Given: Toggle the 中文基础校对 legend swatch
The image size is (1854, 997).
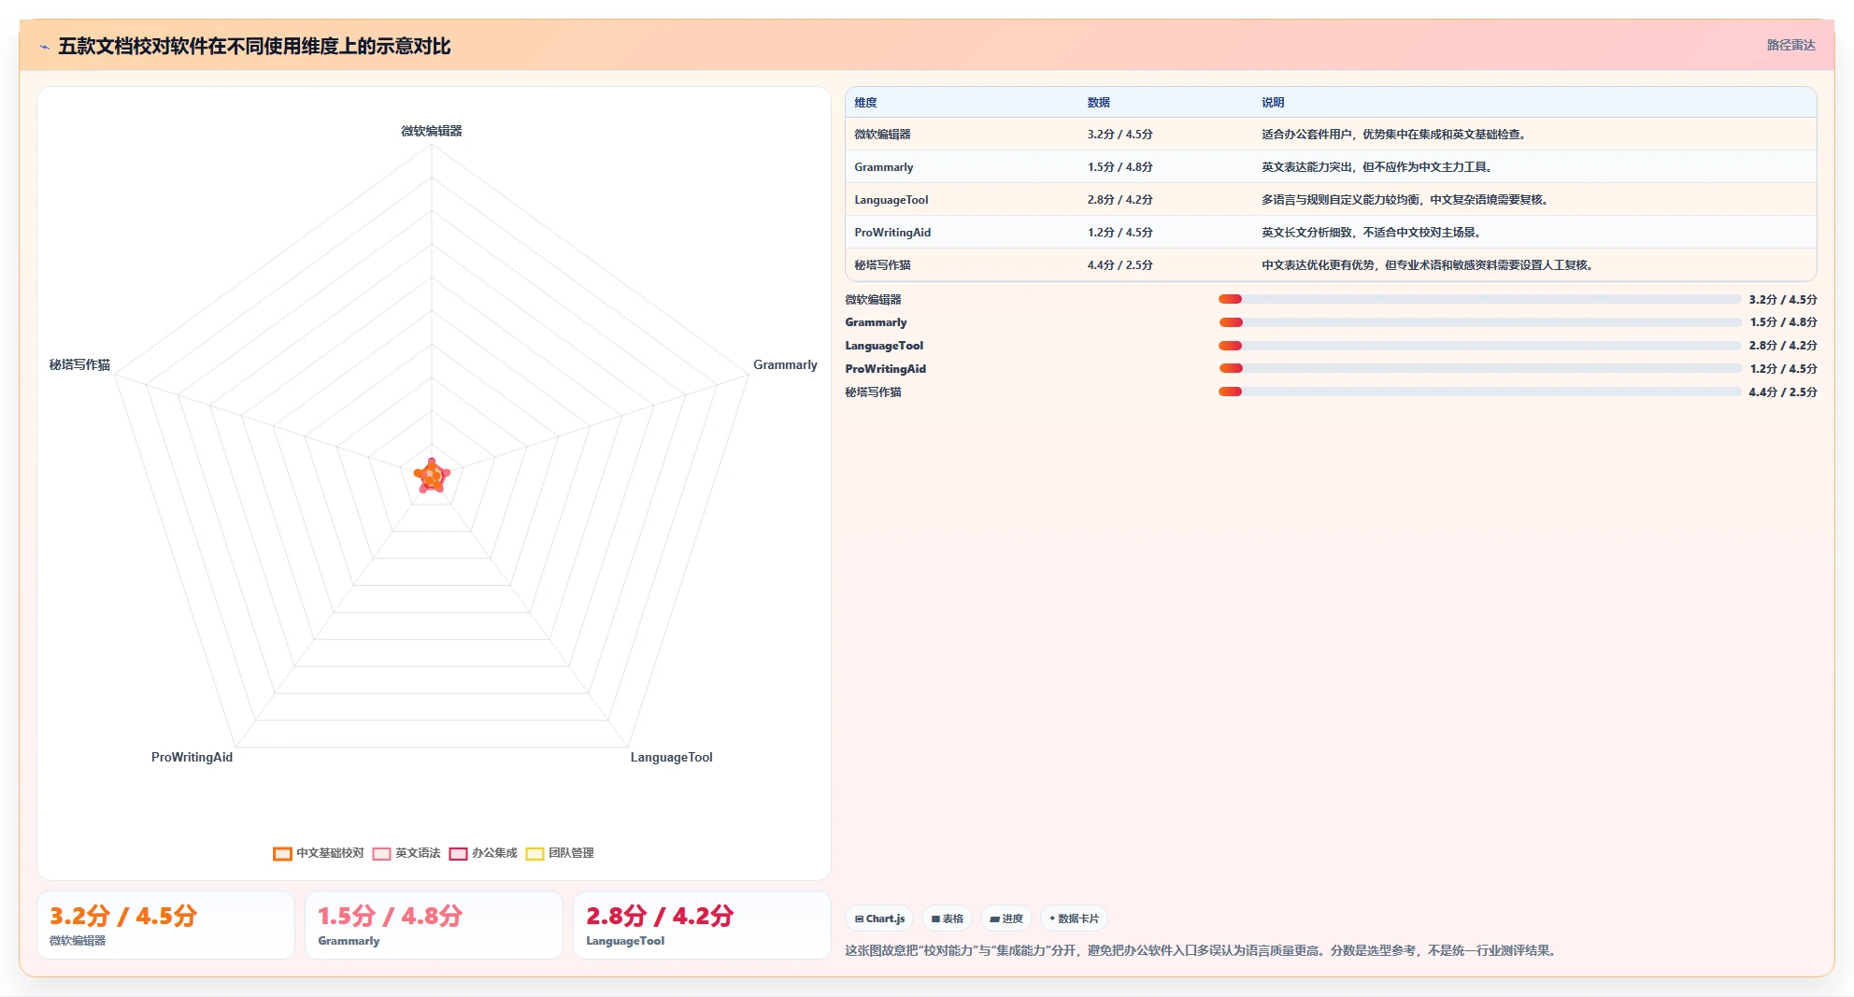Looking at the screenshot, I should 282,853.
